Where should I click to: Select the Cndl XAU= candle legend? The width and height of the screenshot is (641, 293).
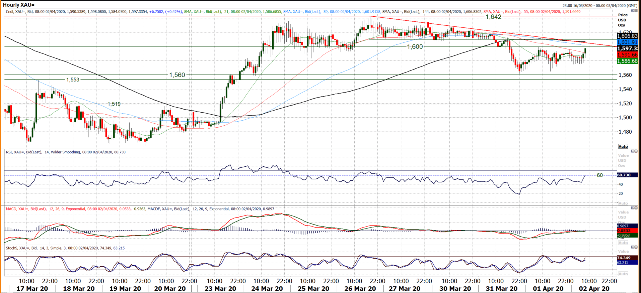(x=94, y=12)
